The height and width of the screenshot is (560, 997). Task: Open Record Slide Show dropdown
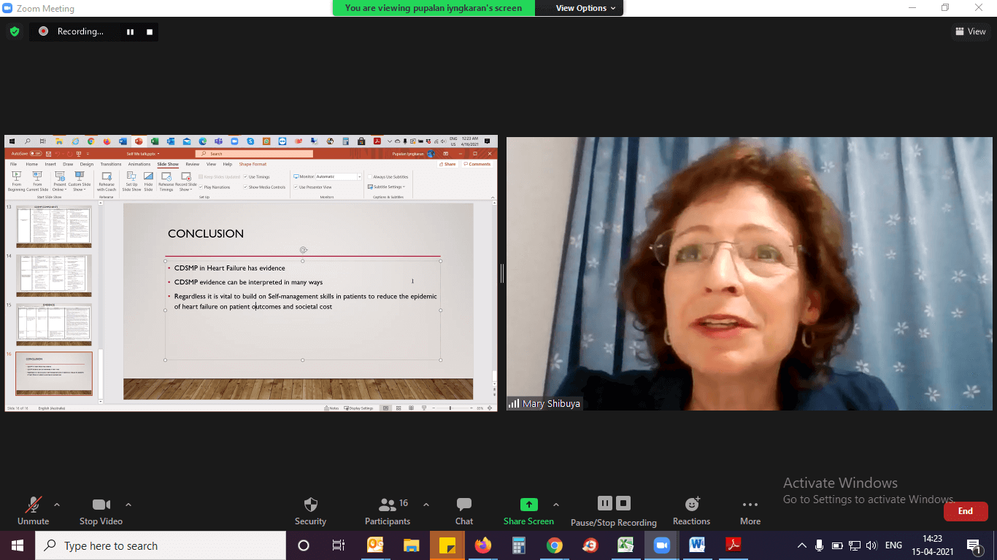click(x=186, y=182)
